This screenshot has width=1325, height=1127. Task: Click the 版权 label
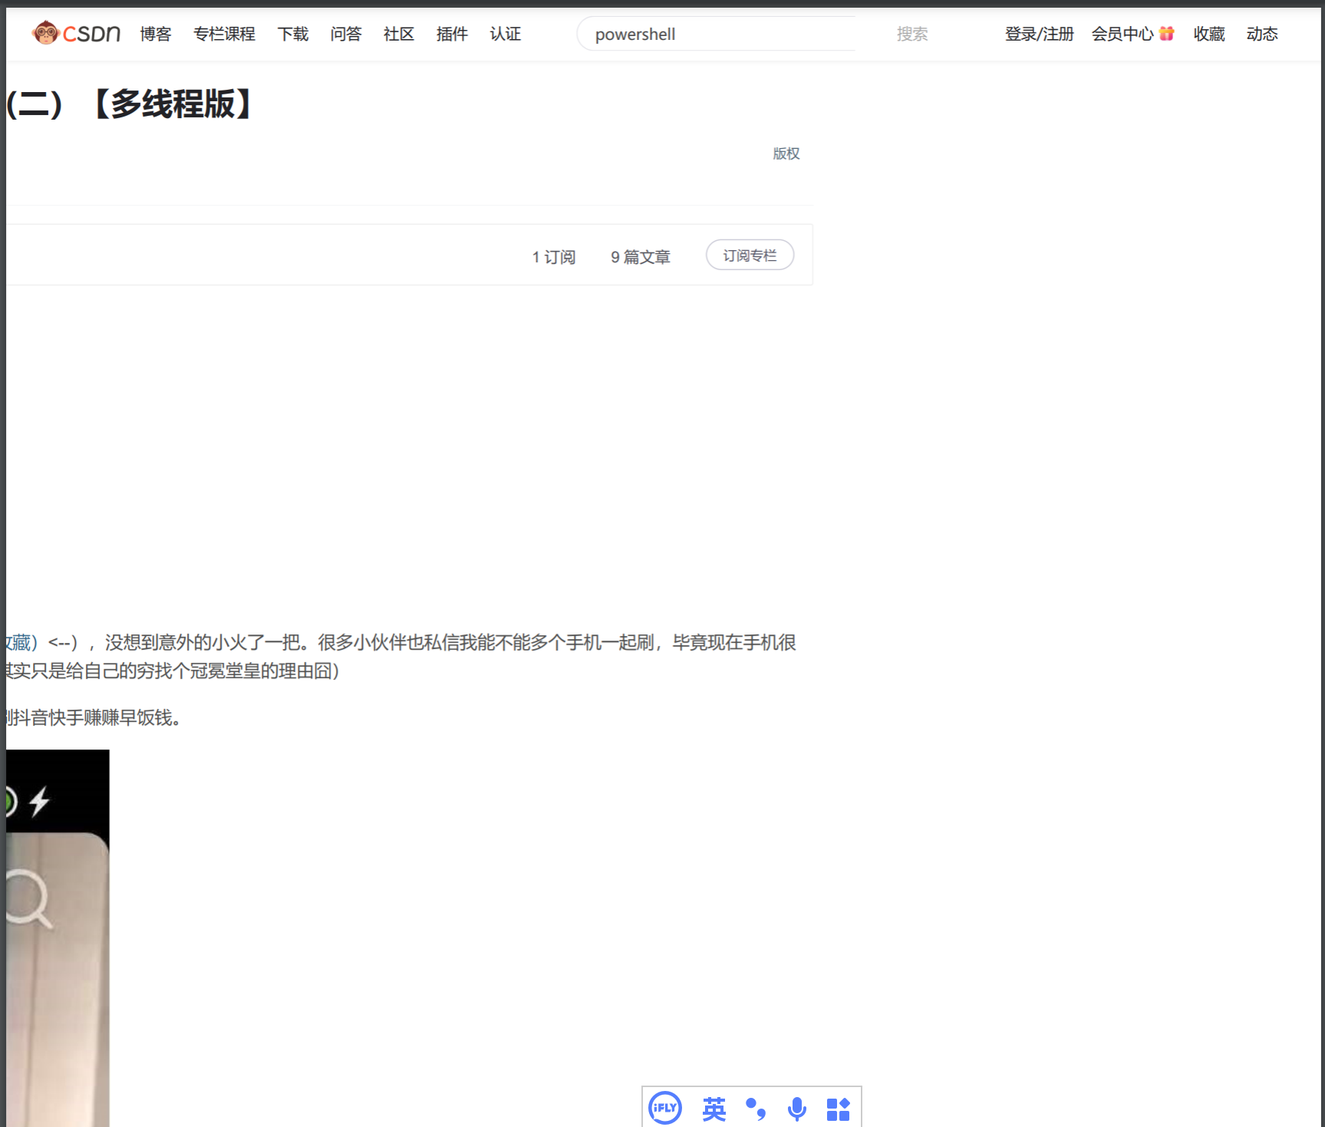(x=786, y=153)
